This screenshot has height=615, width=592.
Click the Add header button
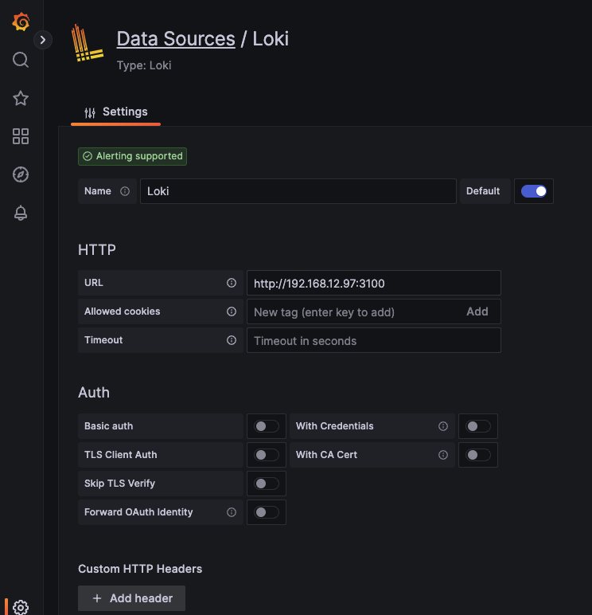pos(131,598)
